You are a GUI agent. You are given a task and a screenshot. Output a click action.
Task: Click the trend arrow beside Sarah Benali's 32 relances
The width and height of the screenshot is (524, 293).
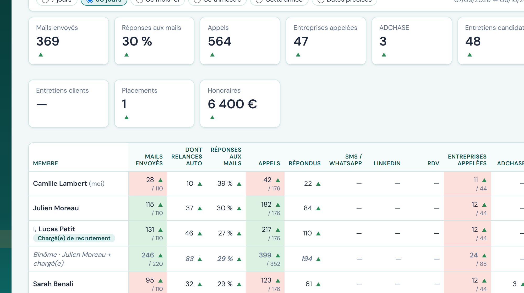(200, 284)
